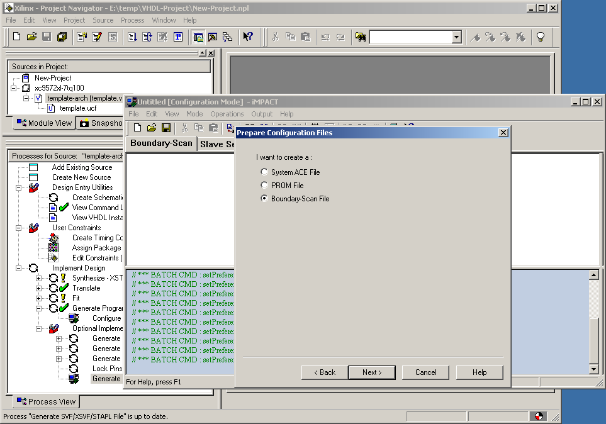The image size is (606, 424).
Task: Open the Operations menu in iMPACT
Action: pyautogui.click(x=227, y=114)
